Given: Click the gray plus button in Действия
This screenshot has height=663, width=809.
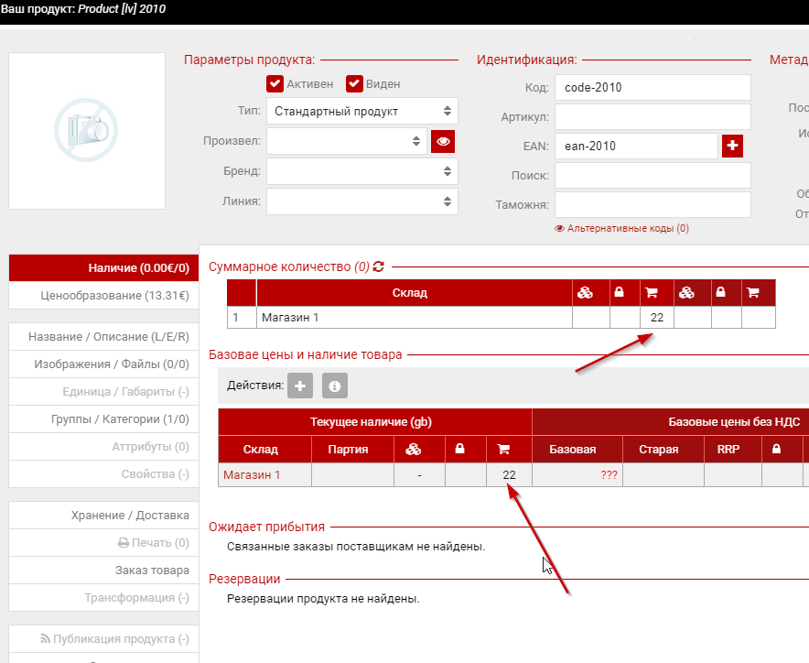Looking at the screenshot, I should 300,386.
